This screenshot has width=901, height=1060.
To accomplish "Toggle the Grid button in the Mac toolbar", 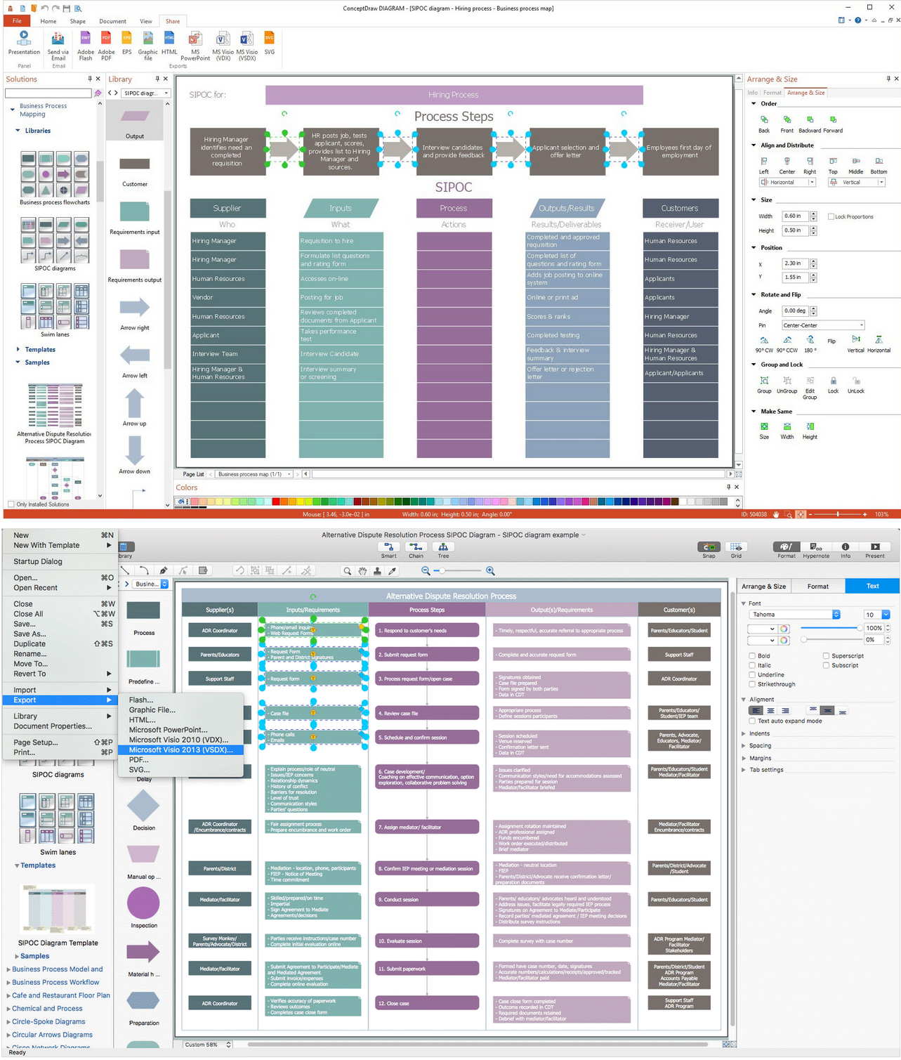I will 735,549.
